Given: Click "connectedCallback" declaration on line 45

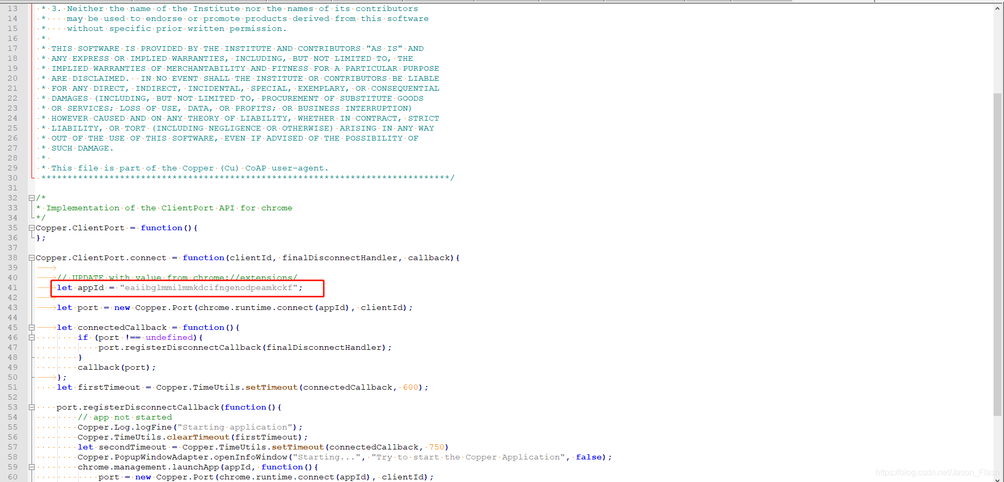Looking at the screenshot, I should point(122,328).
